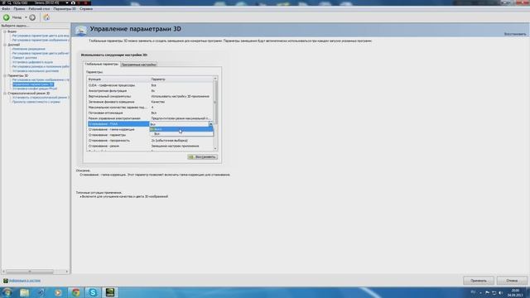530x298 pixels.
Task: Open Windows Explorer from taskbar
Action: (24, 292)
